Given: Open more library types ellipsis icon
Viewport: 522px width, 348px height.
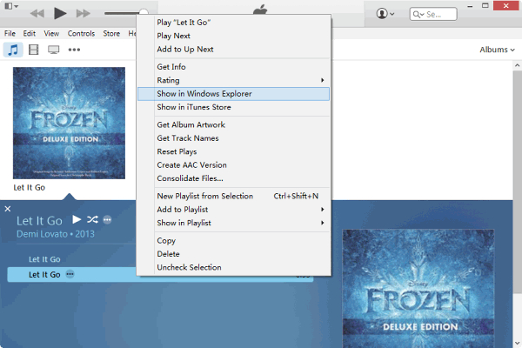Looking at the screenshot, I should (75, 50).
